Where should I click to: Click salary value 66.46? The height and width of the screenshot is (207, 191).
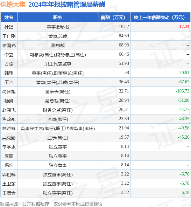124,54
